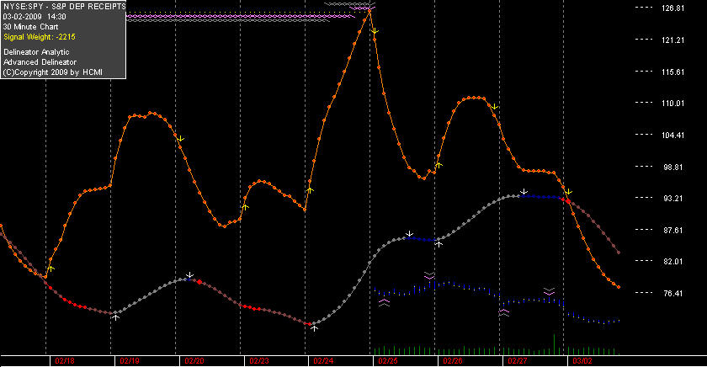The image size is (707, 367).
Task: Click the 93.21 price level
Action: pos(672,199)
